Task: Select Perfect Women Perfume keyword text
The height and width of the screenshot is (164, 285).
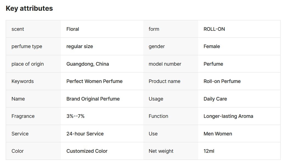Action: (94, 81)
